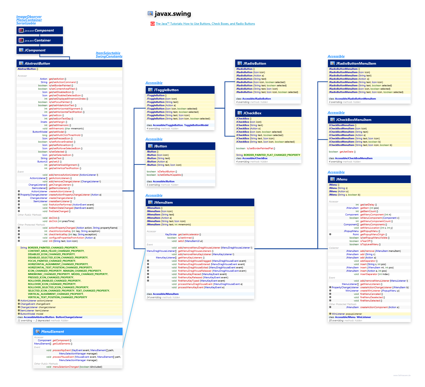The image size is (425, 387).
Task: Click the JCheckBoxMenuItem header icon
Action: pos(333,120)
